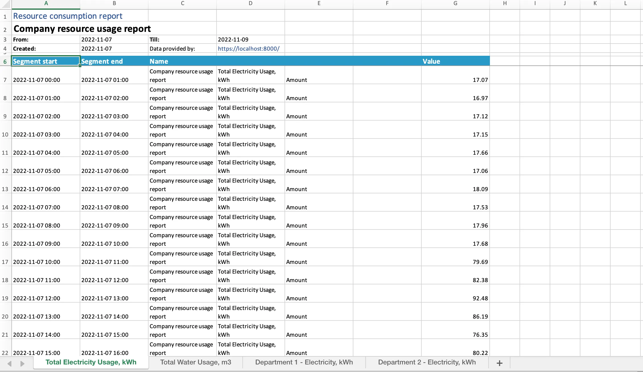Select segment end 2022-11-07 08:00 cell
This screenshot has width=643, height=372.
(x=114, y=203)
